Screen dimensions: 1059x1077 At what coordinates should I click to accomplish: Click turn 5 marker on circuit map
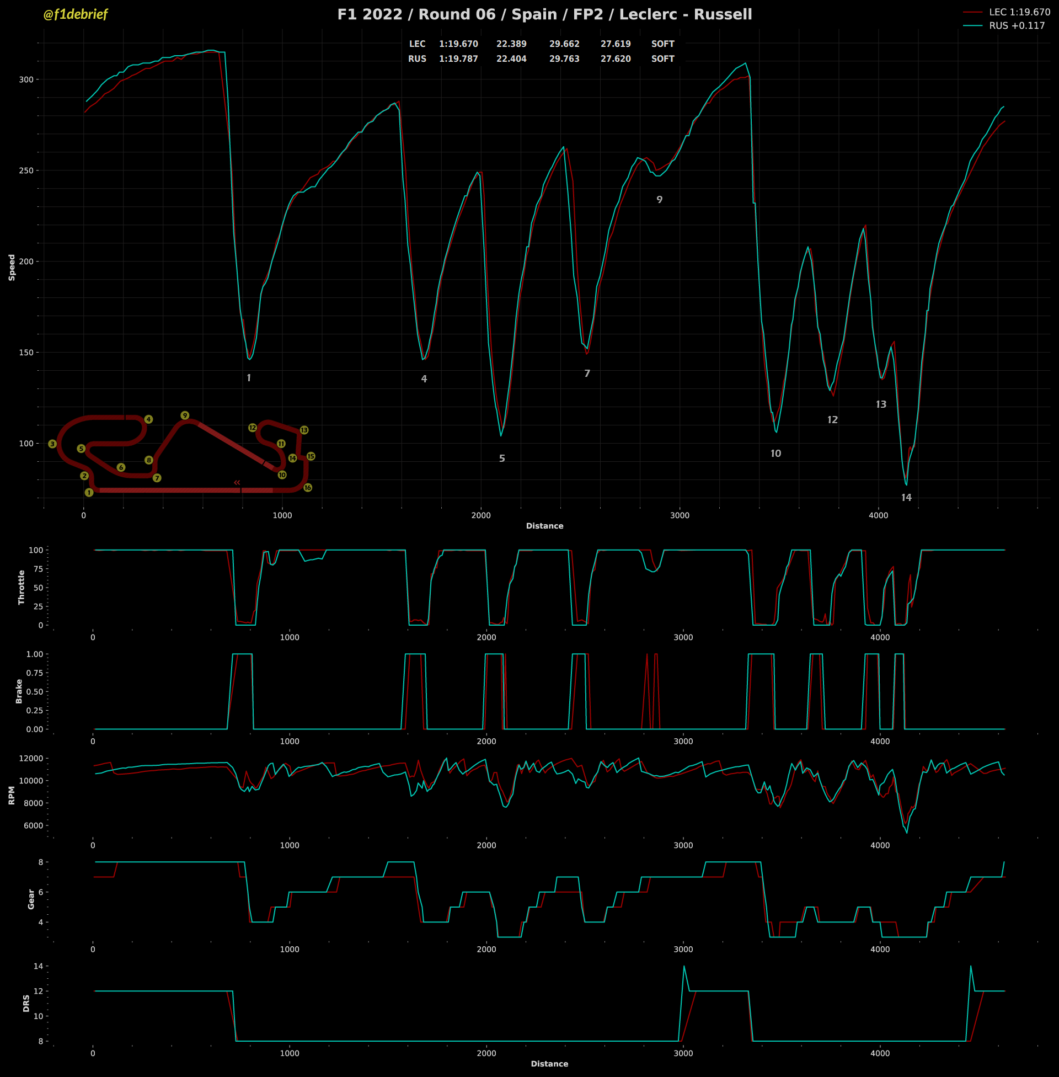click(x=81, y=449)
